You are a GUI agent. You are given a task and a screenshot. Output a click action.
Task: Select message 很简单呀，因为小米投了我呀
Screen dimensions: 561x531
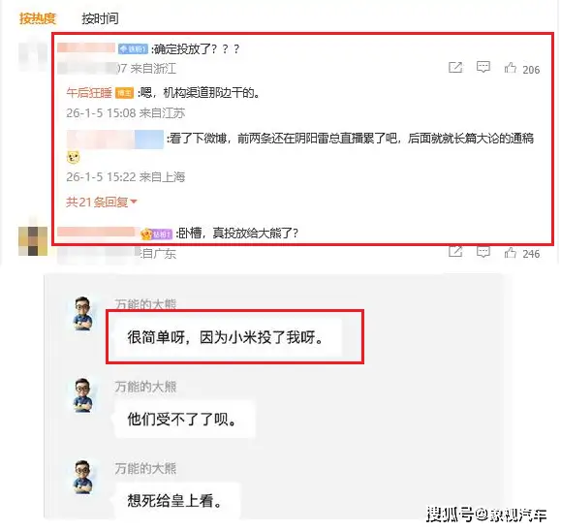[228, 337]
